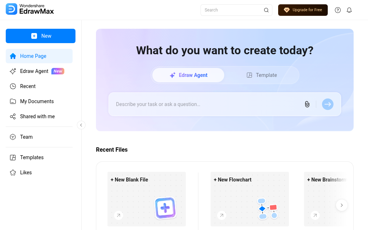Click the Edraw Agent sparkle icon in sidebar
Viewport: 368px width, 230px height.
[x=13, y=71]
